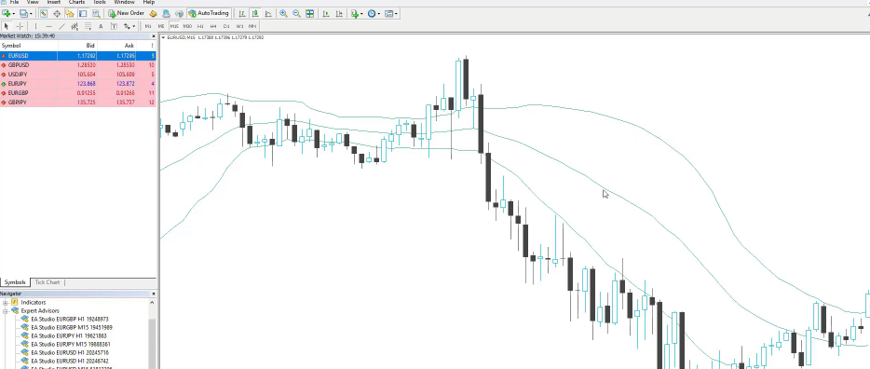870x369 pixels.
Task: Switch chart to line chart mode
Action: (x=268, y=13)
